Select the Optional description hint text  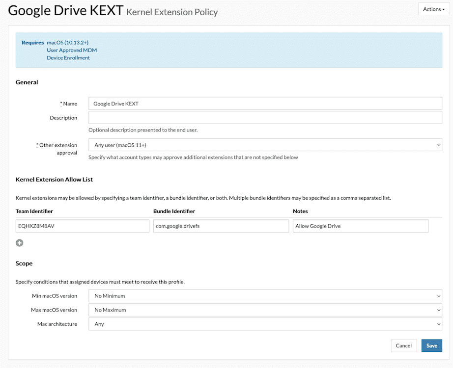click(x=143, y=130)
